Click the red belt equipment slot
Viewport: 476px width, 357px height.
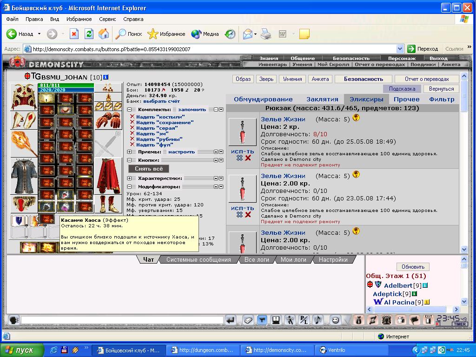[24, 204]
